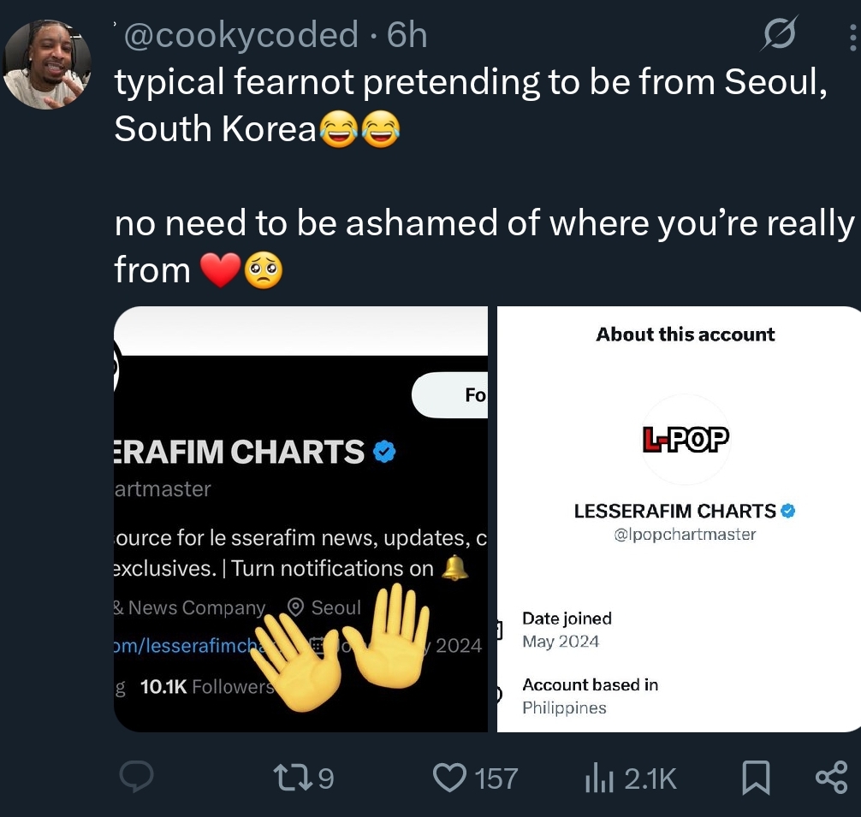Click the lesserafimcharts URL link
This screenshot has width=861, height=817.
click(x=187, y=645)
